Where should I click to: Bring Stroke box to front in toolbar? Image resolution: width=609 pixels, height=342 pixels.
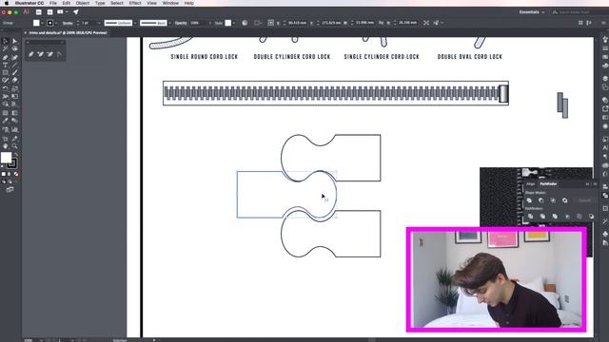13,164
